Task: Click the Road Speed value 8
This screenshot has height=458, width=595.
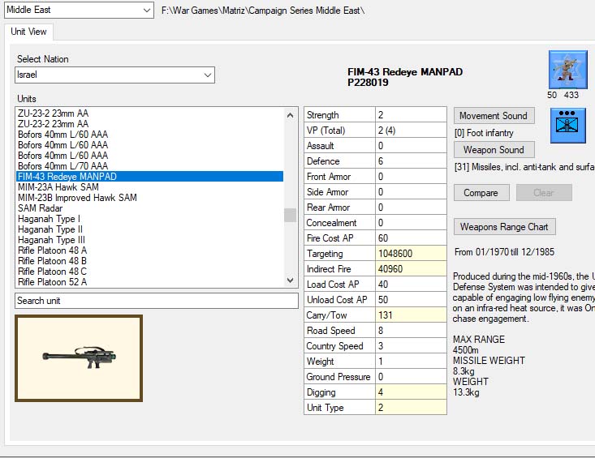Action: coord(411,331)
